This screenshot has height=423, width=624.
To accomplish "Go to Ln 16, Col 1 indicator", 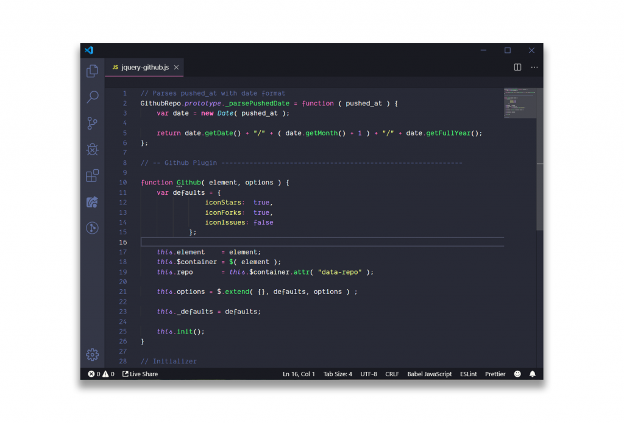I will [x=299, y=374].
